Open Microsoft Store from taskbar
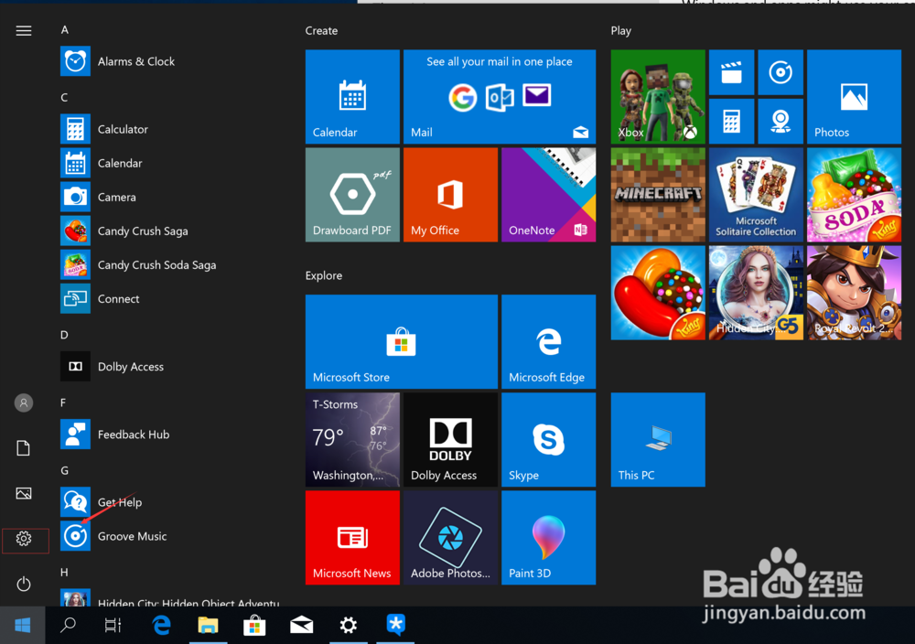This screenshot has height=644, width=915. click(254, 626)
